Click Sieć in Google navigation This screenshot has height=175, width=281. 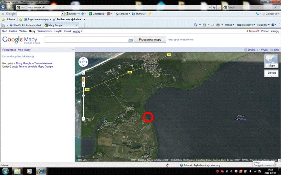pos(5,31)
